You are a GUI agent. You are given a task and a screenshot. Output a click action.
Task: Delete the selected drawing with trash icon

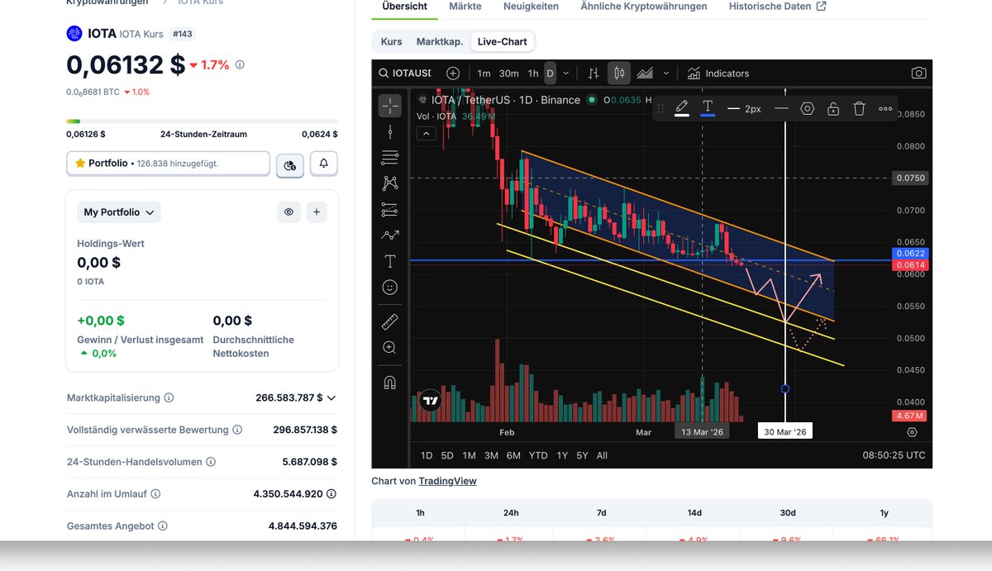point(859,108)
